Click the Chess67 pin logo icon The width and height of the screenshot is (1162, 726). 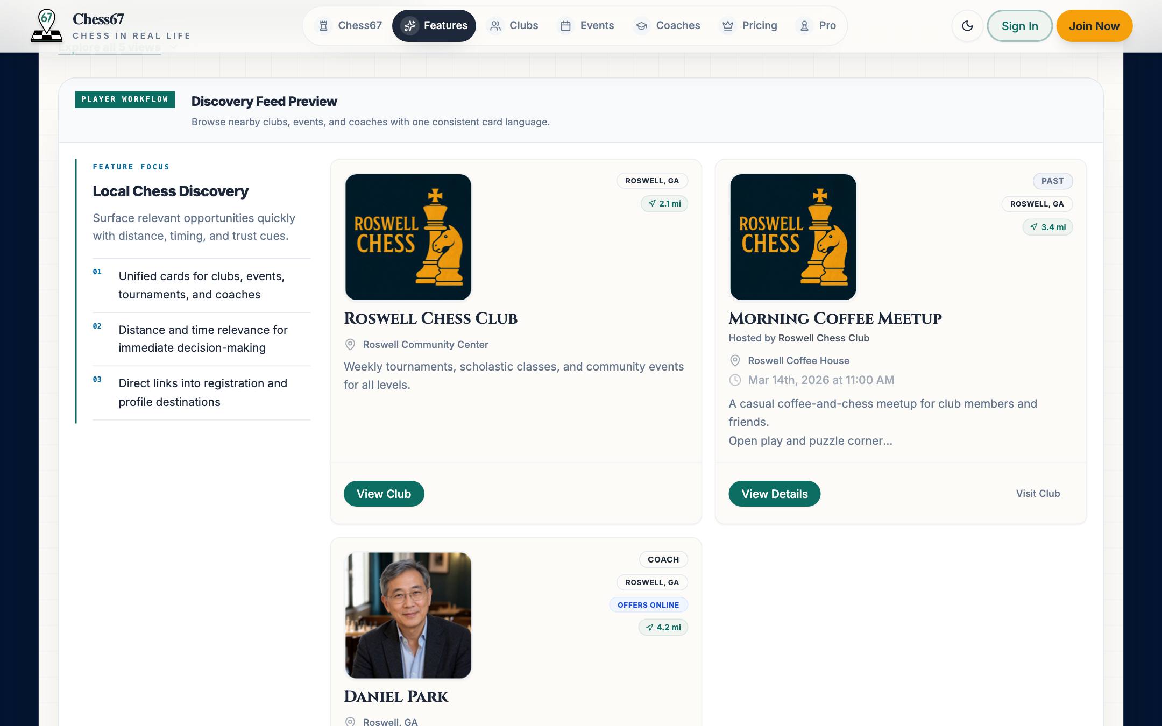coord(47,26)
